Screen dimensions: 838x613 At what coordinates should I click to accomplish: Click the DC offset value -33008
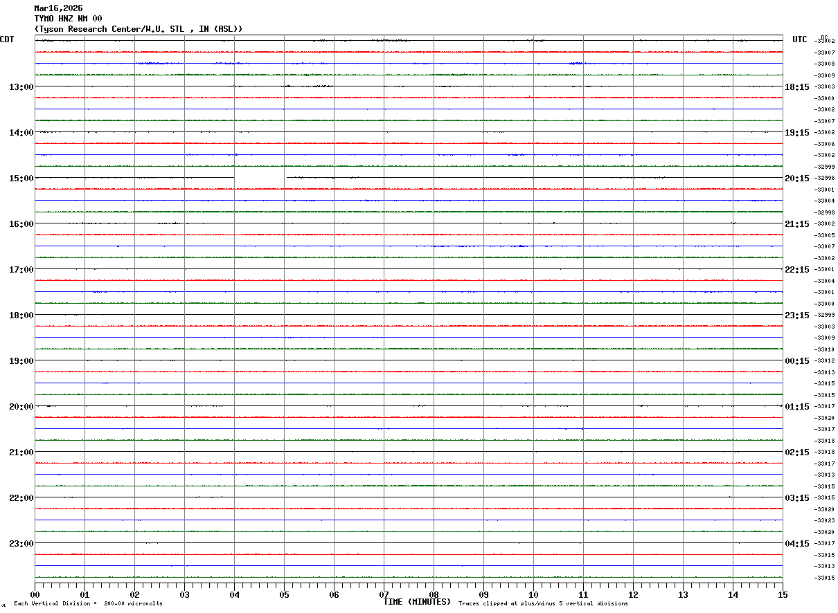pos(825,64)
